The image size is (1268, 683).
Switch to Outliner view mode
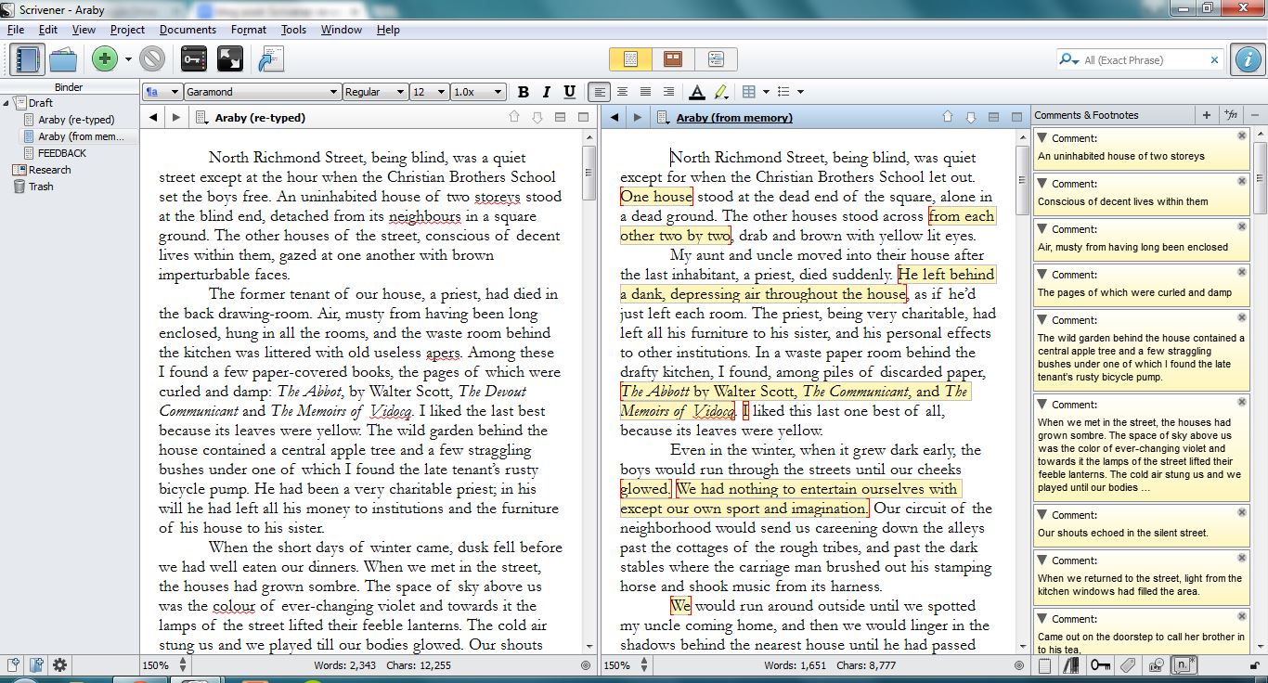tap(716, 59)
